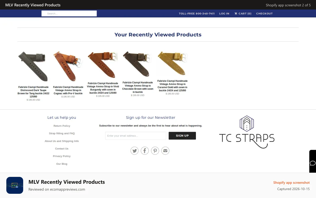Open the Chocolate Brown strap thumbnail
The height and width of the screenshot is (198, 316).
(x=137, y=64)
